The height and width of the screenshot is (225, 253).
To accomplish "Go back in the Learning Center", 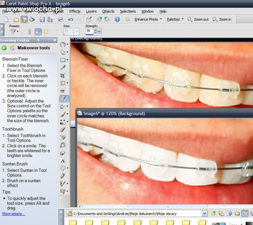I will [4, 48].
